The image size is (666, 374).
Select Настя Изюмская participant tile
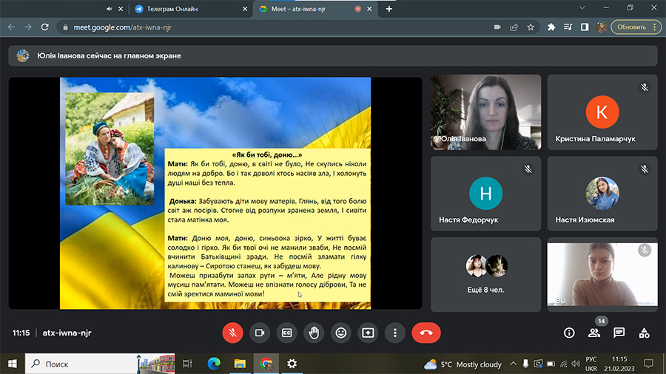pyautogui.click(x=602, y=194)
